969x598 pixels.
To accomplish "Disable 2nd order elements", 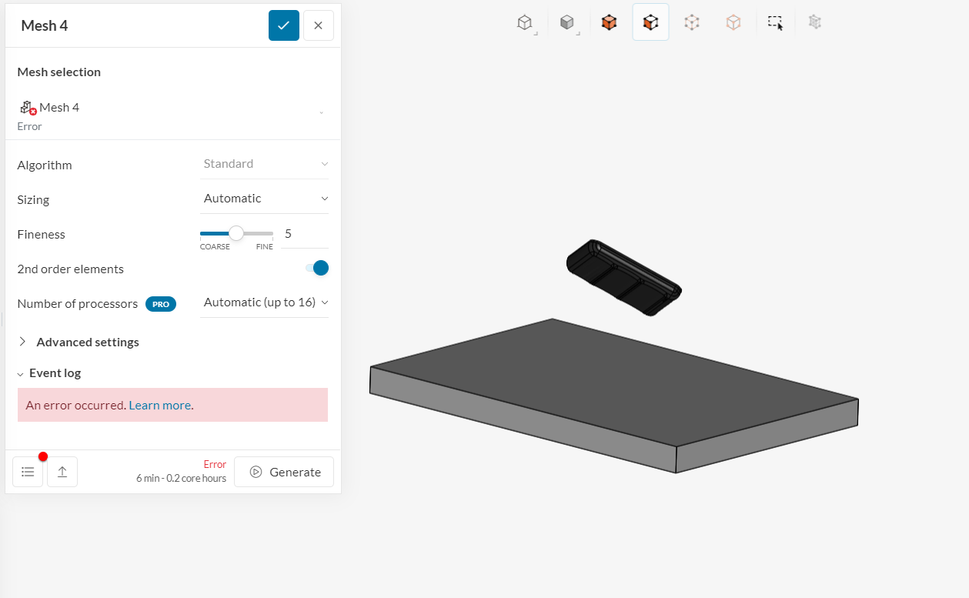I will [x=316, y=268].
